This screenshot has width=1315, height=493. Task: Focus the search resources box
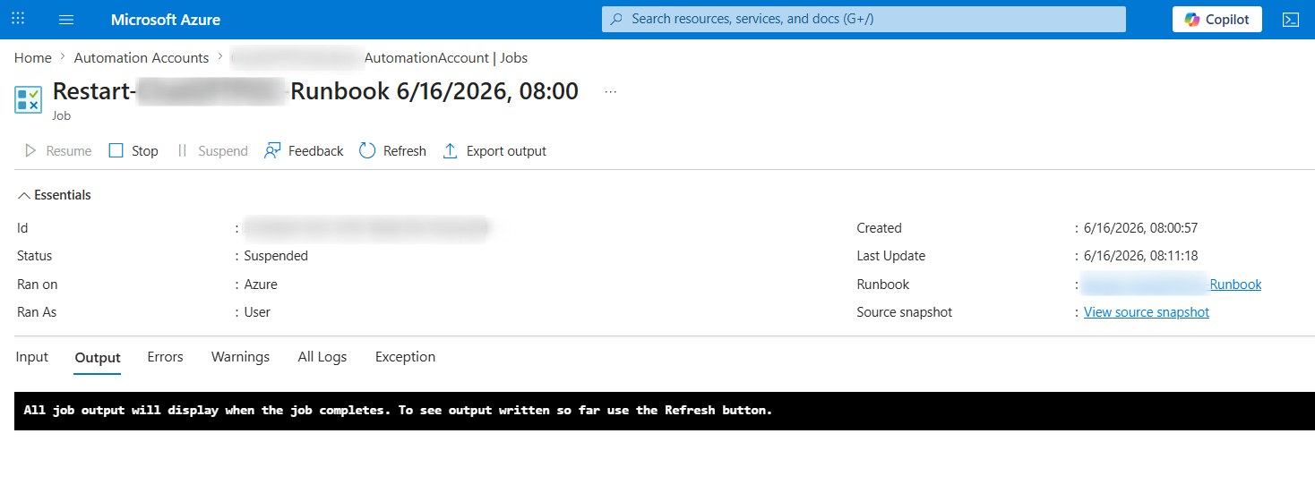pyautogui.click(x=864, y=19)
